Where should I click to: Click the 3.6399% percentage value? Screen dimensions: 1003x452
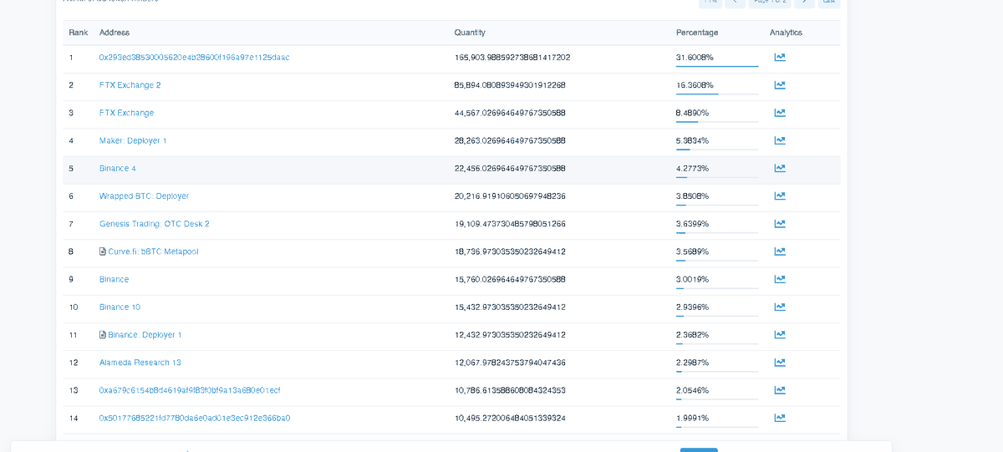click(x=692, y=224)
